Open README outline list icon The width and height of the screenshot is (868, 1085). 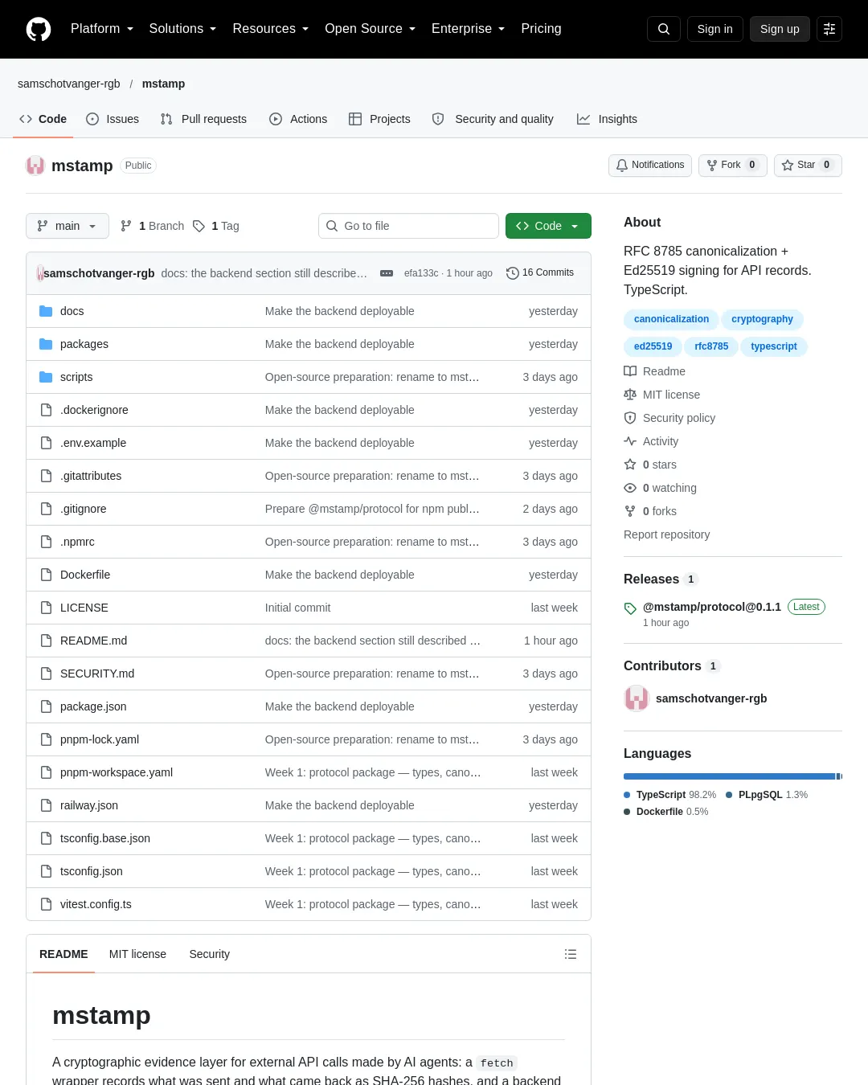pyautogui.click(x=571, y=954)
